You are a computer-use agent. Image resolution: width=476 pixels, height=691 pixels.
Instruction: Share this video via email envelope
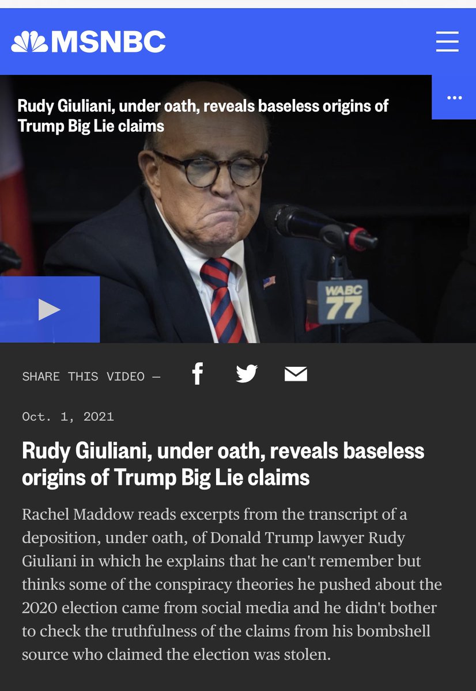click(296, 374)
